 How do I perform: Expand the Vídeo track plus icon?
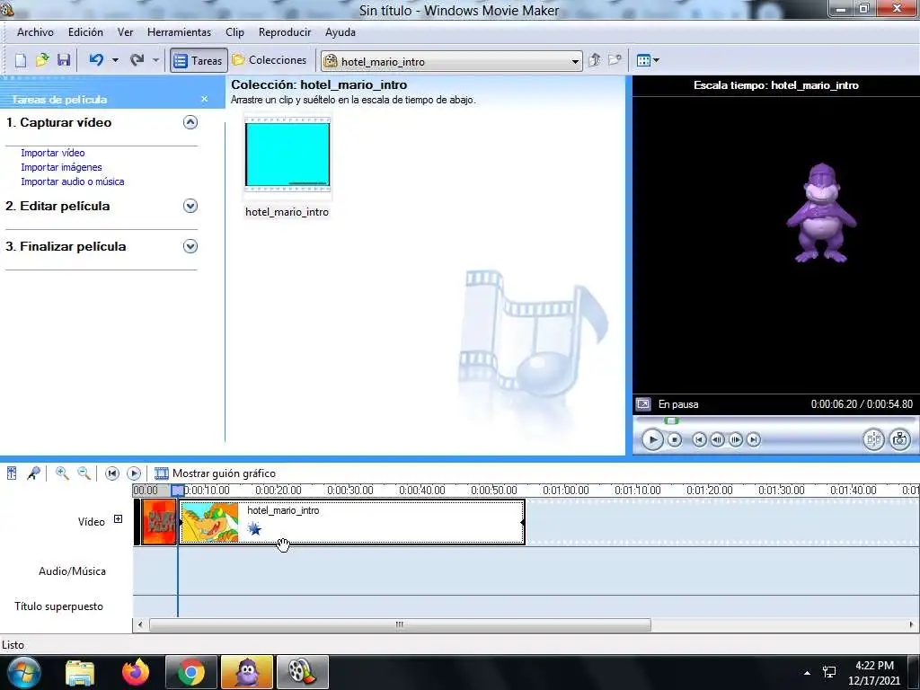[118, 519]
